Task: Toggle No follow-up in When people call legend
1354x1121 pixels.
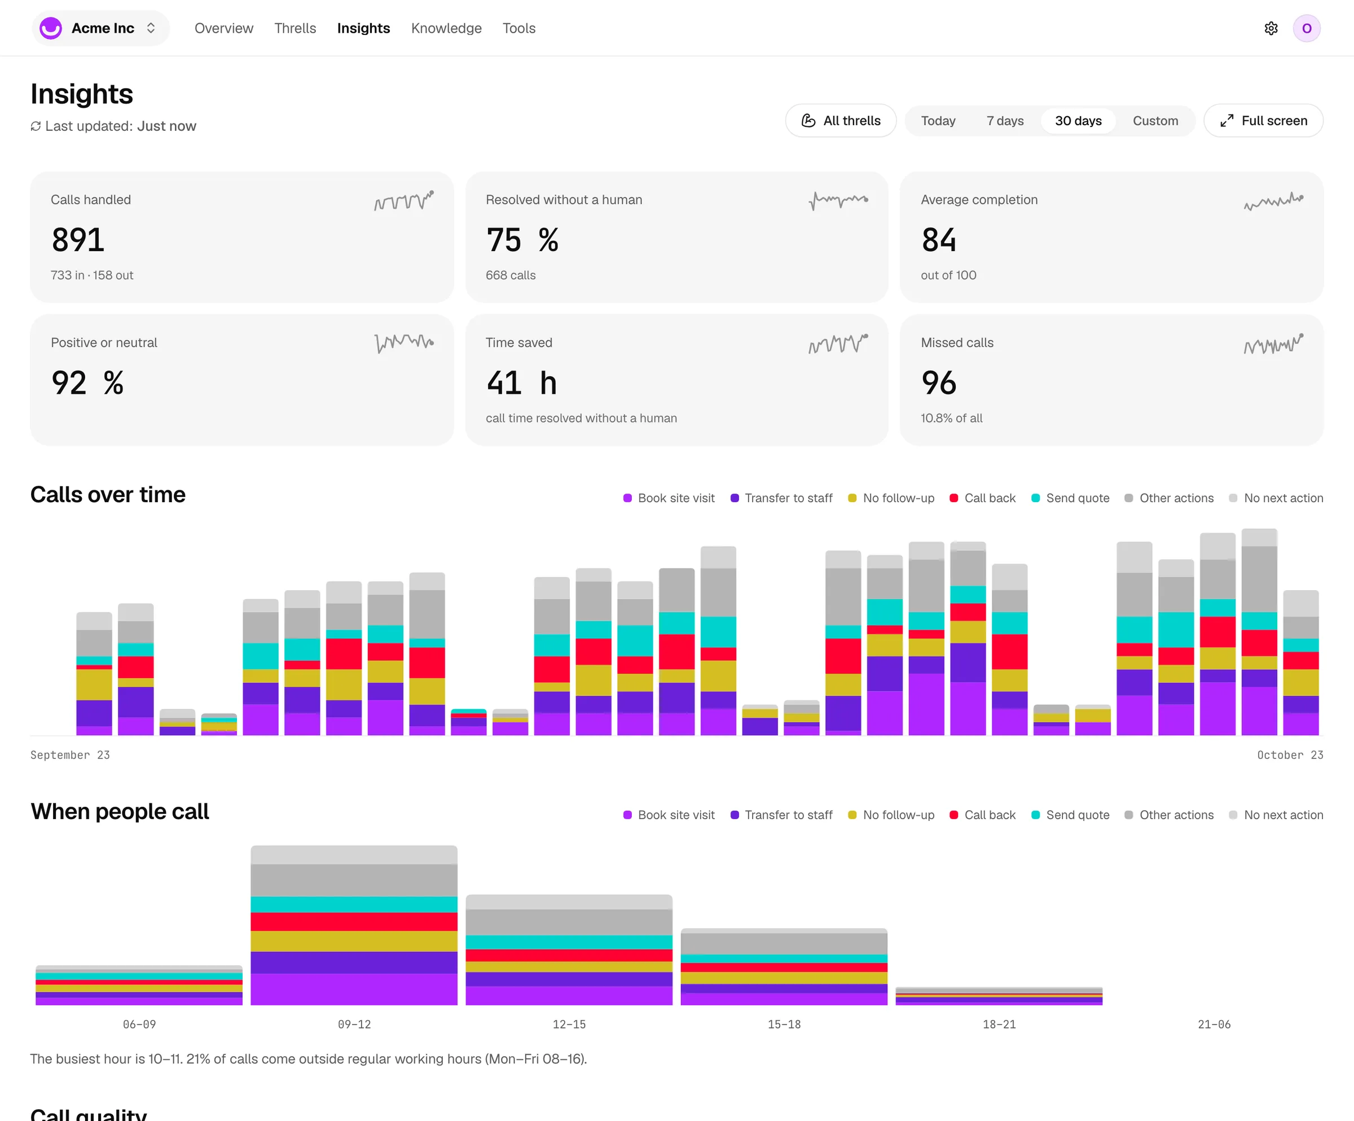Action: [x=891, y=815]
